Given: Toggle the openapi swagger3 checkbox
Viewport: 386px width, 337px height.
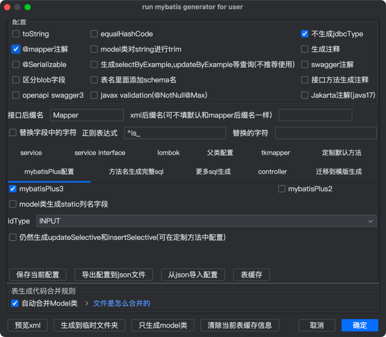Looking at the screenshot, I should 16,95.
